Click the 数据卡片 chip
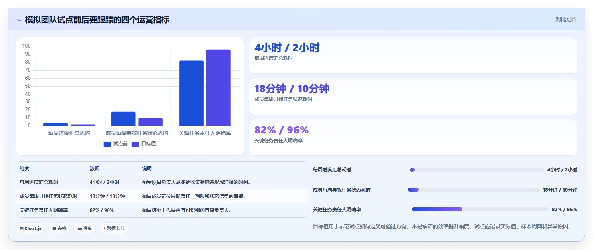 114,228
